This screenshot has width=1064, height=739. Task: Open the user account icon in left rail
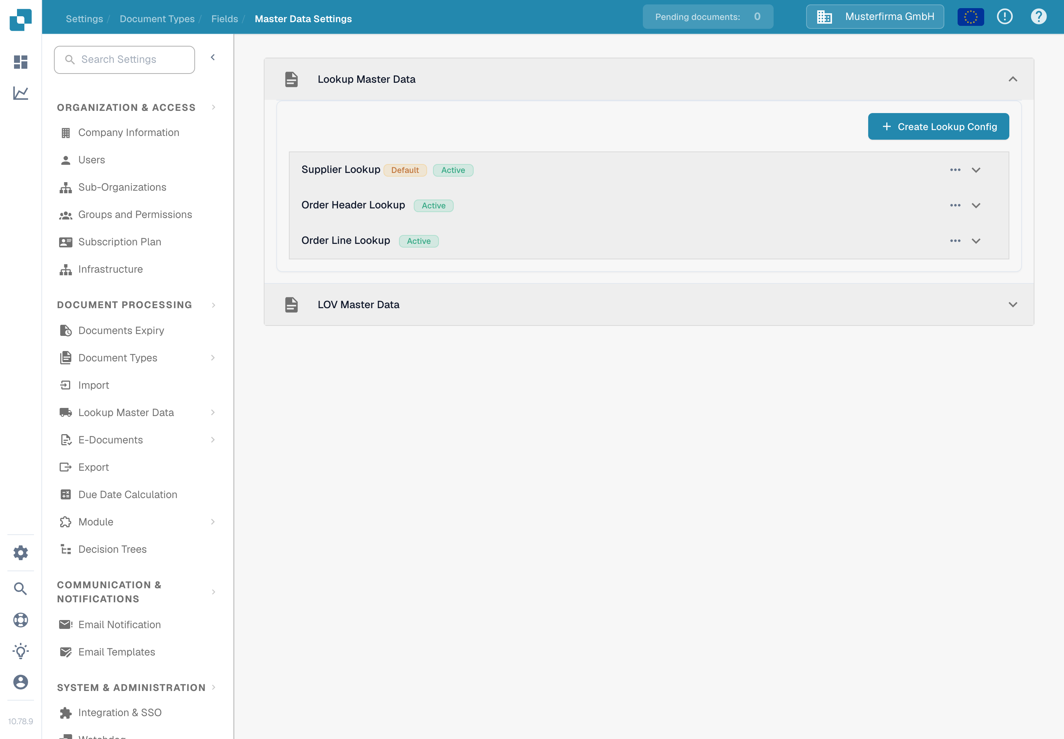point(20,682)
